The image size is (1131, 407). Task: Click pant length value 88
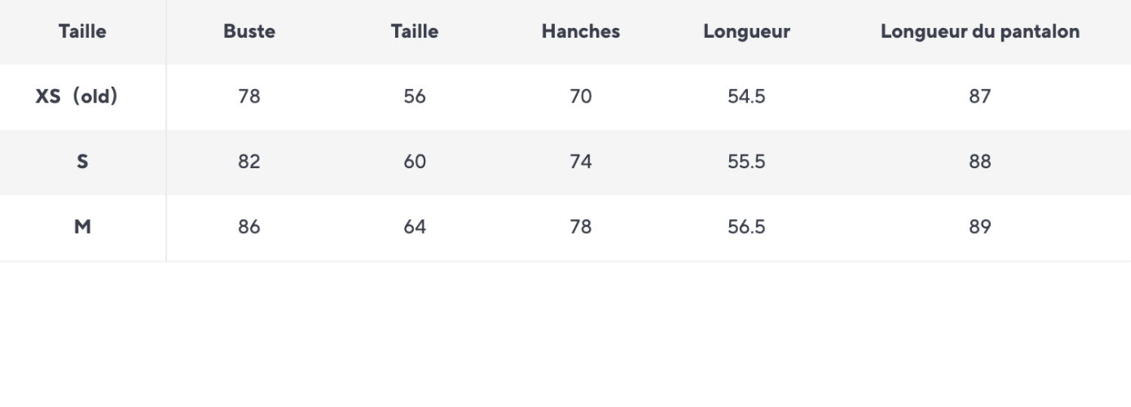979,162
